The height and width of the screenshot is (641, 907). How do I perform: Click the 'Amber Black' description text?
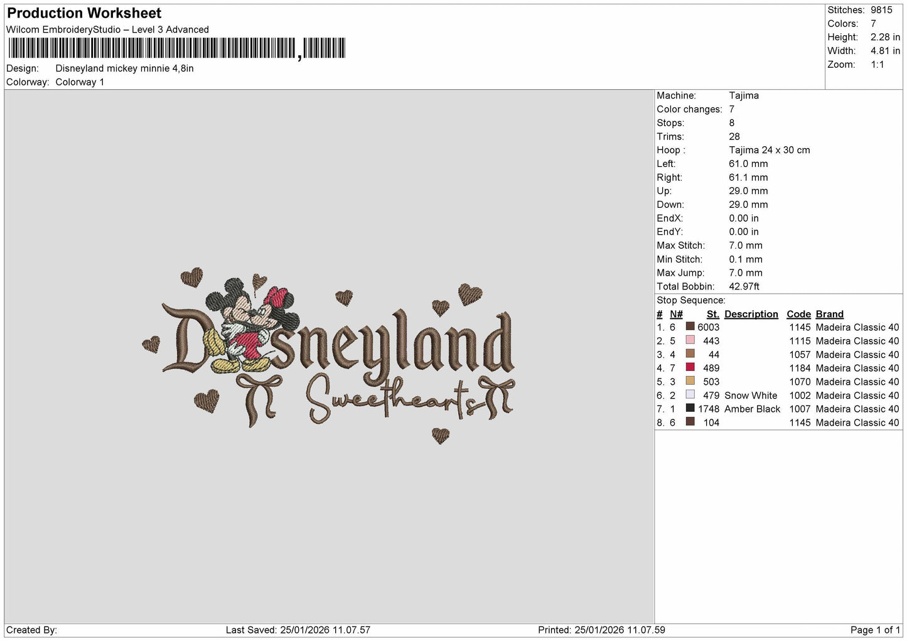tap(752, 409)
